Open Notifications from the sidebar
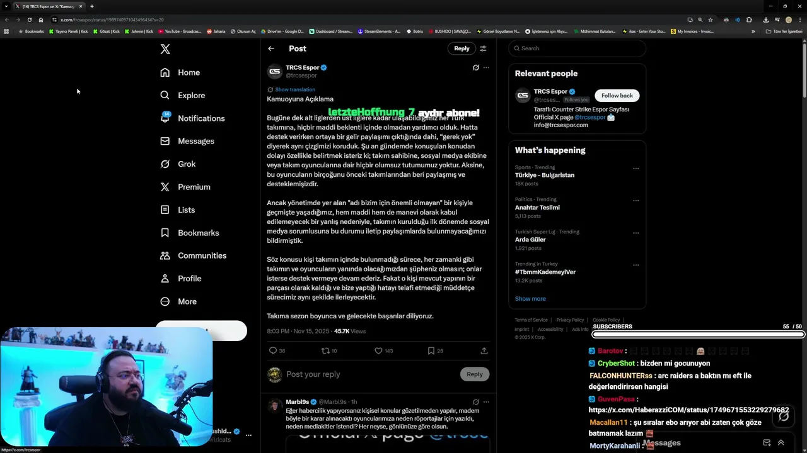Viewport: 807px width, 453px height. (x=192, y=118)
